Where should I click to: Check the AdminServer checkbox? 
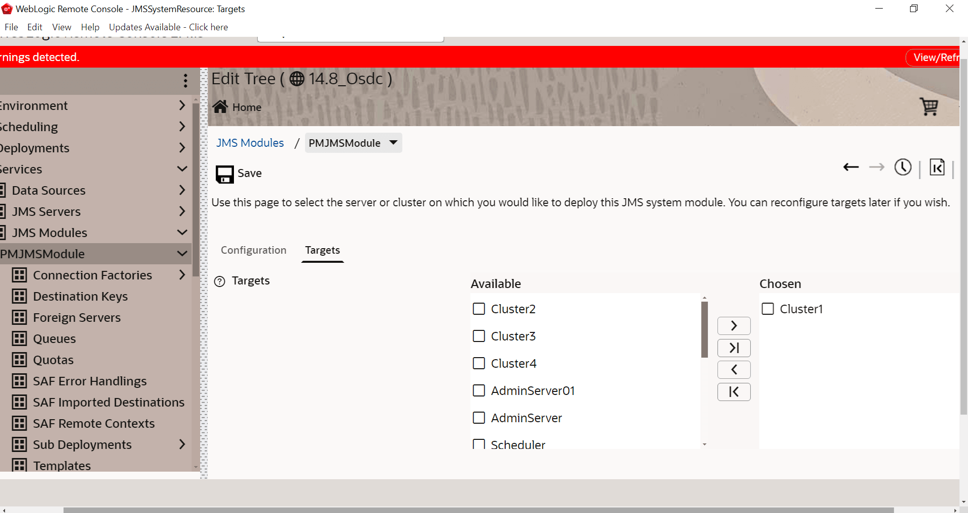click(479, 418)
